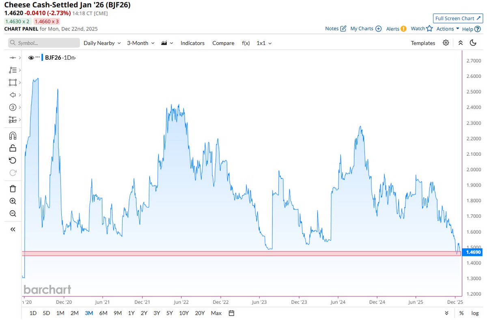Add to My Charts

(366, 29)
